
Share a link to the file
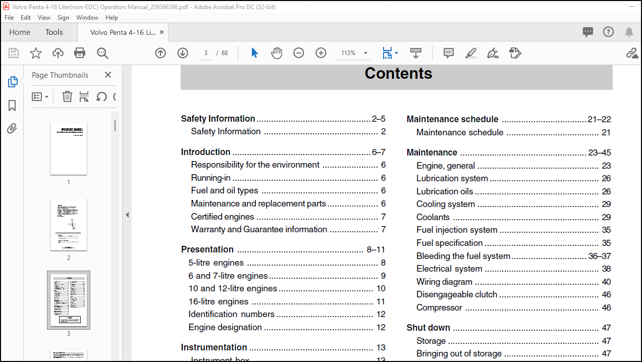click(632, 53)
